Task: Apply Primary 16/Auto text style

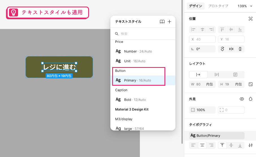Action: tap(143, 80)
